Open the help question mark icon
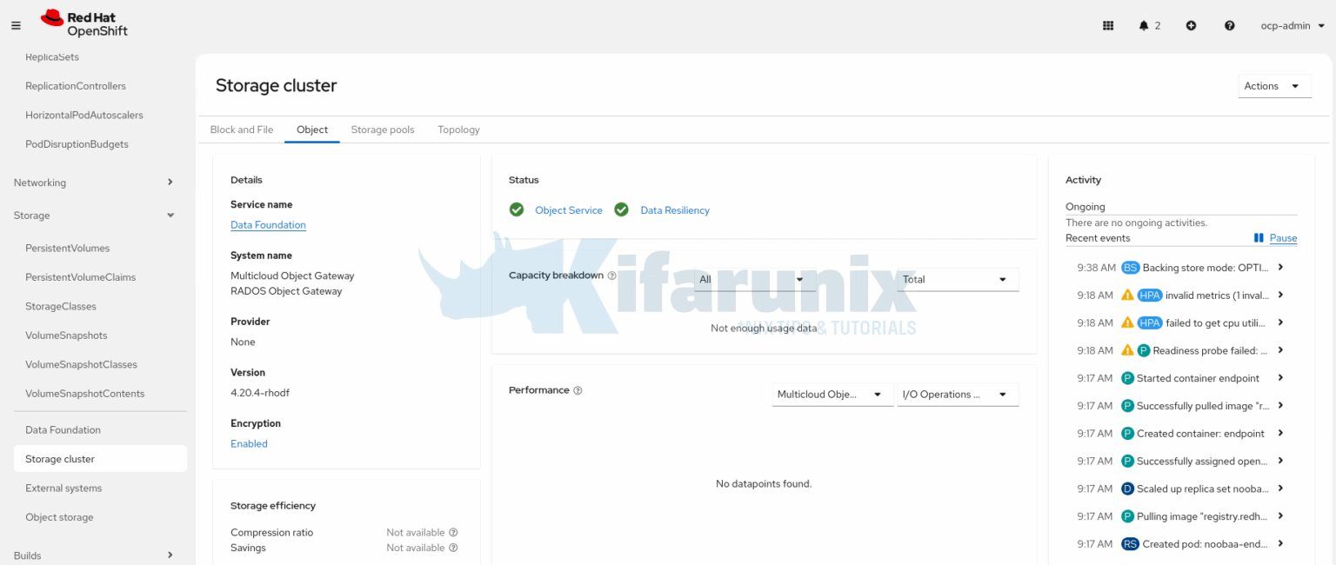 1229,26
